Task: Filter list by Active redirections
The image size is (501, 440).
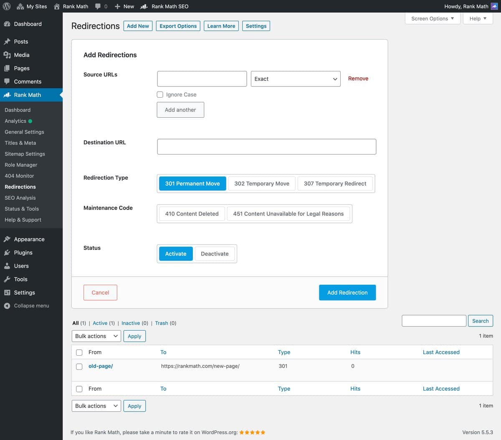Action: click(x=100, y=323)
